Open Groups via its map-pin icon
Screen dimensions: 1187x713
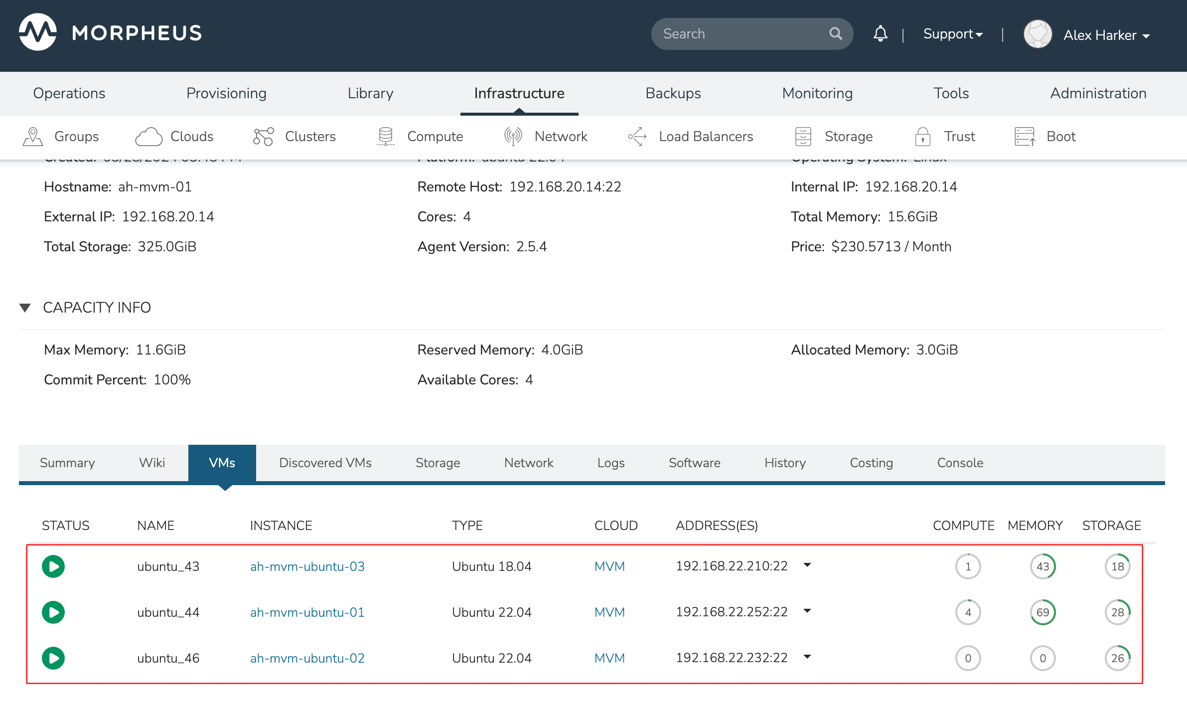point(33,137)
